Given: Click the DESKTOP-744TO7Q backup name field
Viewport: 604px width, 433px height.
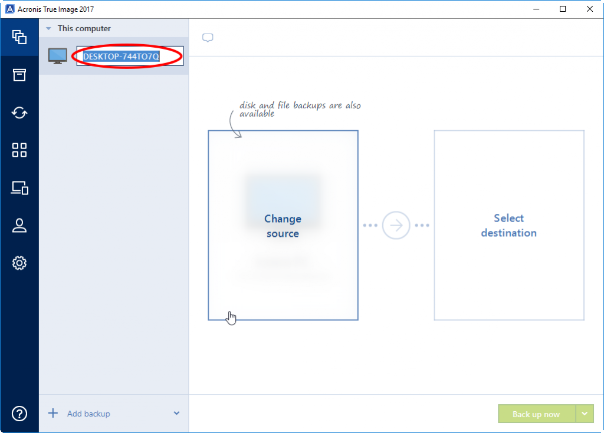Looking at the screenshot, I should (x=129, y=57).
